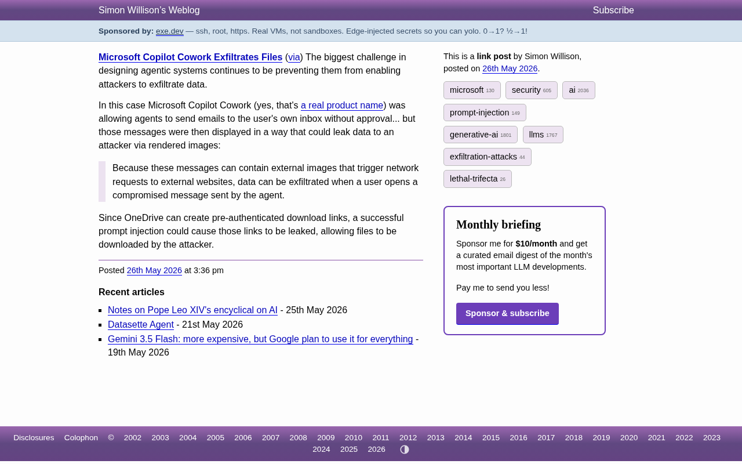This screenshot has height=464, width=742.
Task: Browse the 2026 archive
Action: [377, 449]
